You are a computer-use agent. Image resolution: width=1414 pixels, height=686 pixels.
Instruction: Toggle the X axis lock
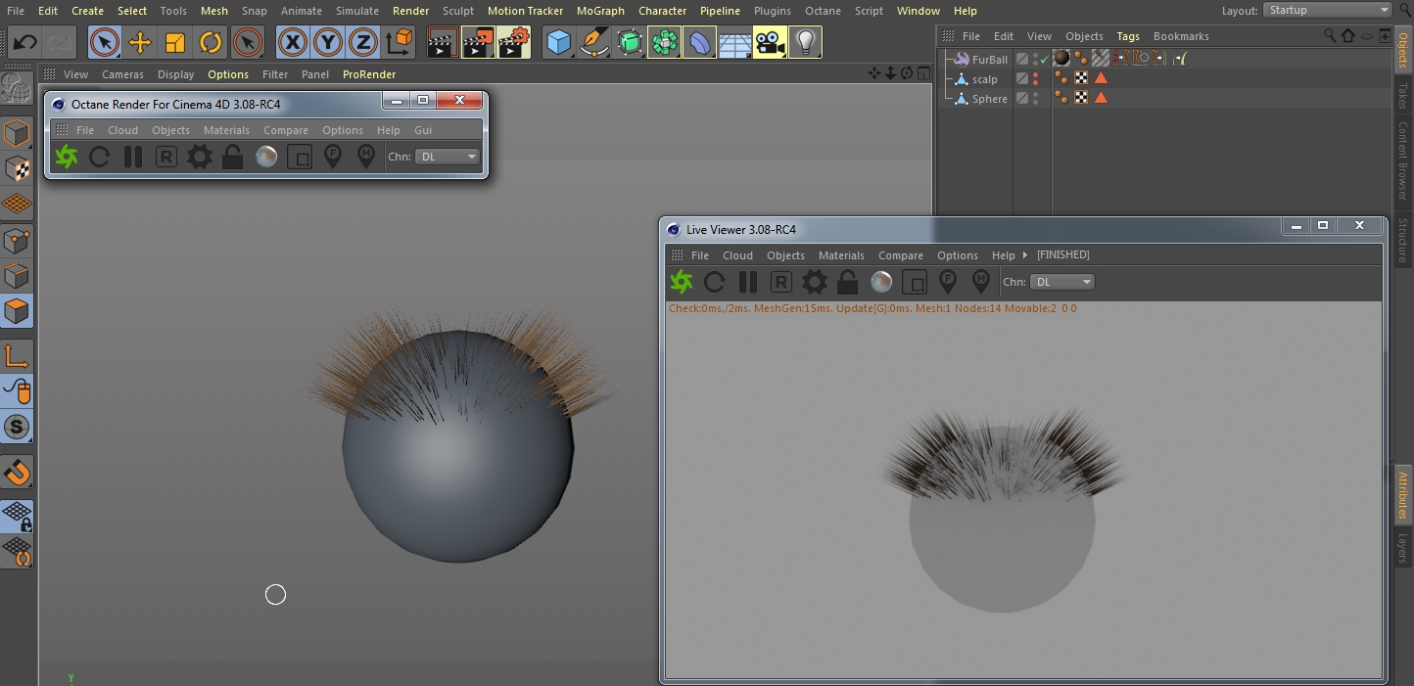[293, 42]
